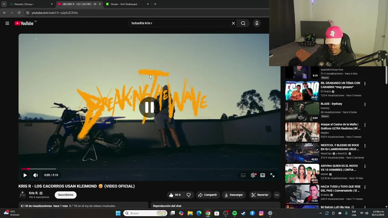The image size is (388, 218).
Task: Enter full screen mode
Action: click(273, 175)
